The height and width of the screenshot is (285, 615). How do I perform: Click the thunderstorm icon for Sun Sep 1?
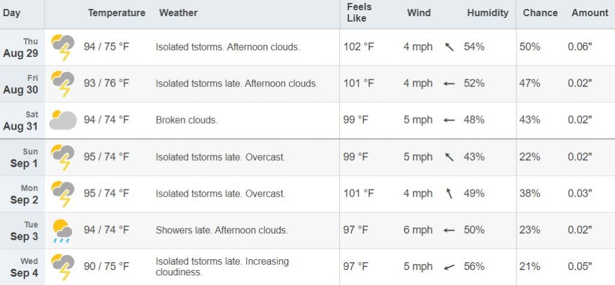(x=62, y=157)
